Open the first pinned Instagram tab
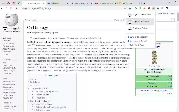This screenshot has height=112, width=179. click(x=8, y=3)
